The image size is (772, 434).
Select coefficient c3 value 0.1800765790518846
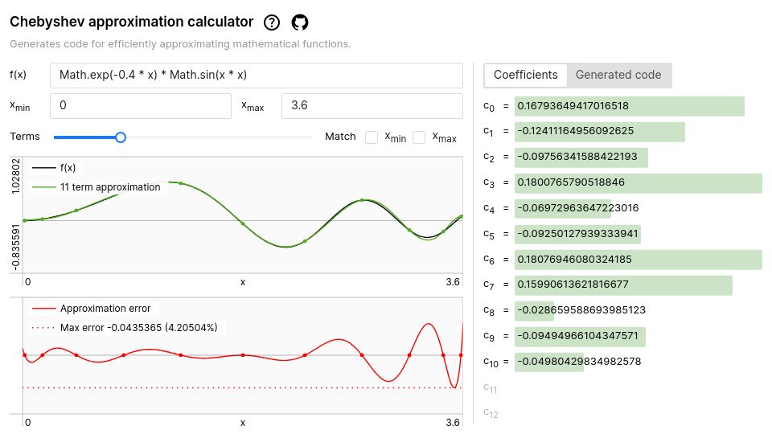point(571,182)
